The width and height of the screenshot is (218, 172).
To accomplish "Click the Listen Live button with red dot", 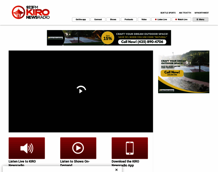I will click(x=161, y=19).
